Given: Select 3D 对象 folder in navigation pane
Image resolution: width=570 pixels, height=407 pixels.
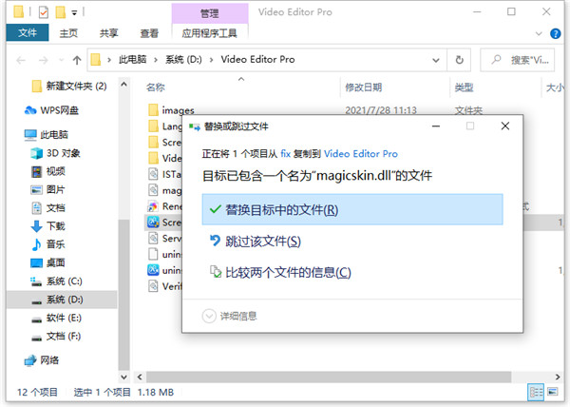Looking at the screenshot, I should click(64, 153).
